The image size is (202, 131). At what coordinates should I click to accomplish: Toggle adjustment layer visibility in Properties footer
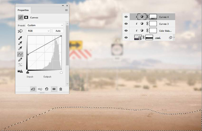(x=54, y=89)
